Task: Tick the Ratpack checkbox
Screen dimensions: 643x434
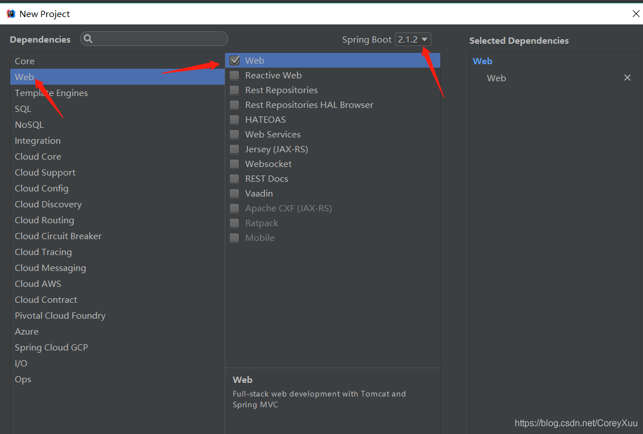Action: tap(234, 223)
